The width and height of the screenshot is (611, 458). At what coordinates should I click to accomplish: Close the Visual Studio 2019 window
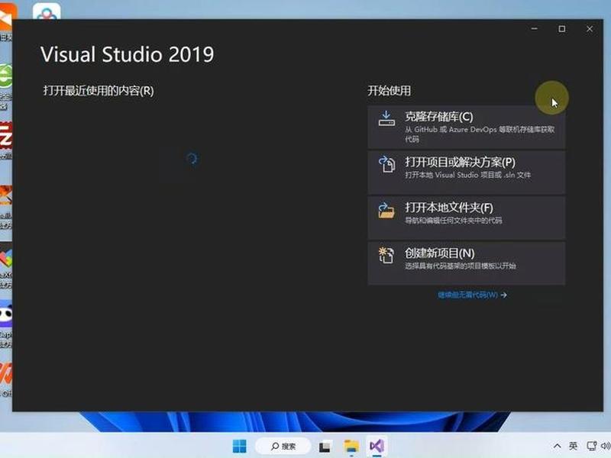click(x=590, y=29)
